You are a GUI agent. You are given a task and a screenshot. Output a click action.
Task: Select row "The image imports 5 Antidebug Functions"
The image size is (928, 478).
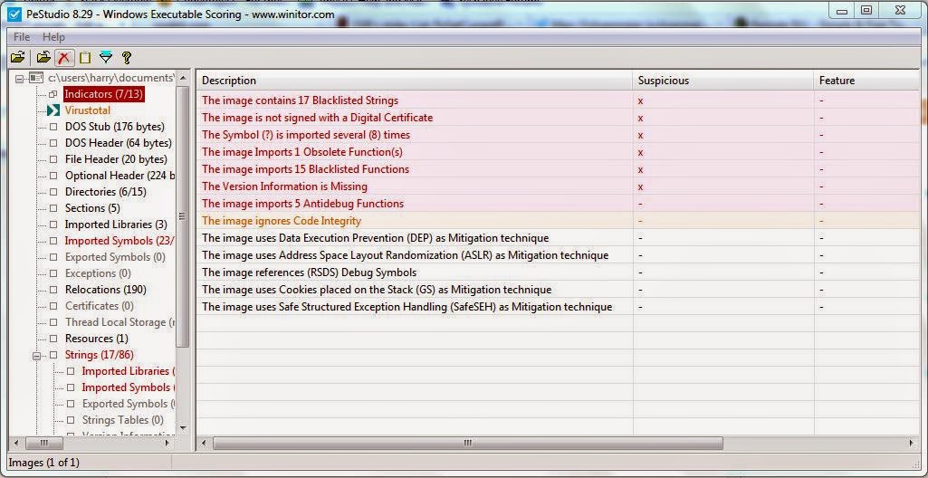[x=558, y=204]
